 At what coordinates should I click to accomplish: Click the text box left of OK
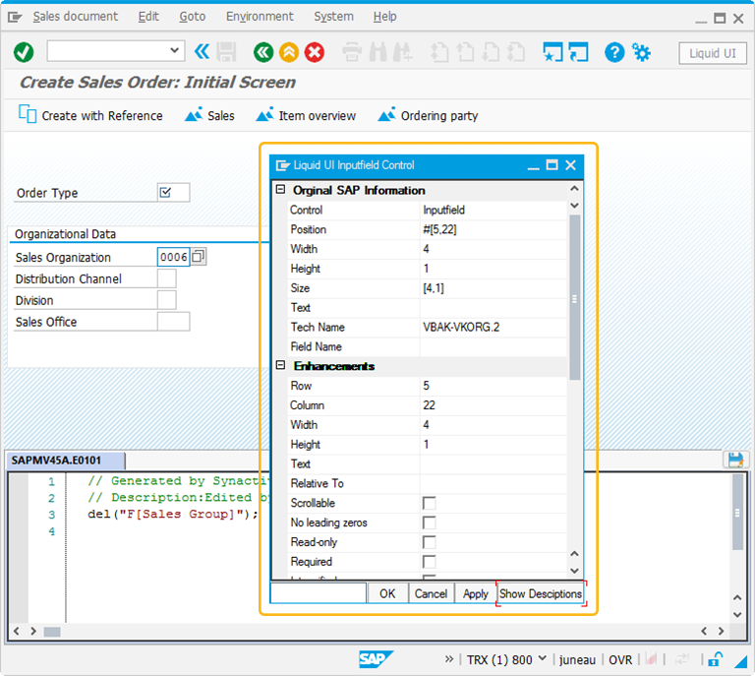pos(319,593)
